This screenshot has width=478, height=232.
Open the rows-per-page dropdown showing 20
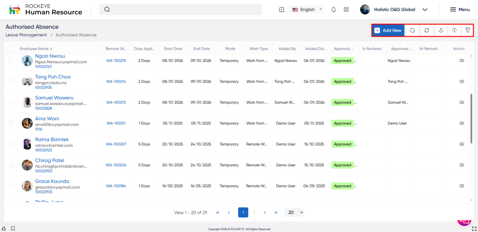[295, 212]
